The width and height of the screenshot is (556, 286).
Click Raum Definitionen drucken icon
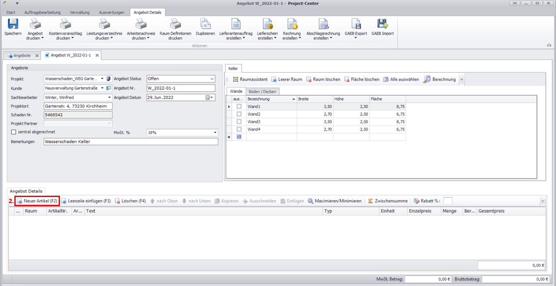point(175,24)
